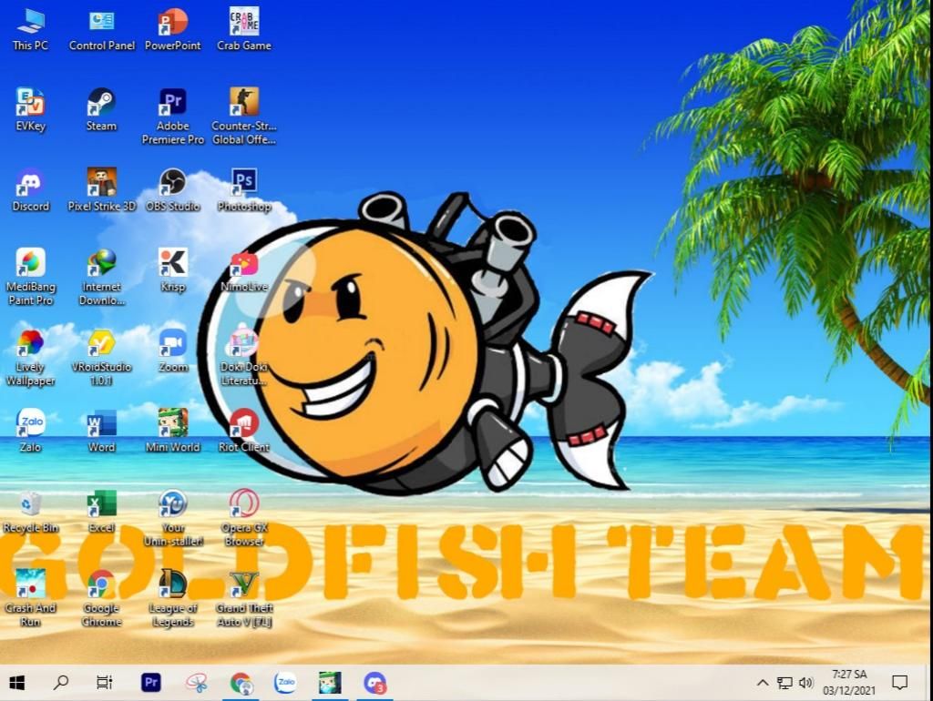933x701 pixels.
Task: Expand hidden system tray icons
Action: [763, 683]
